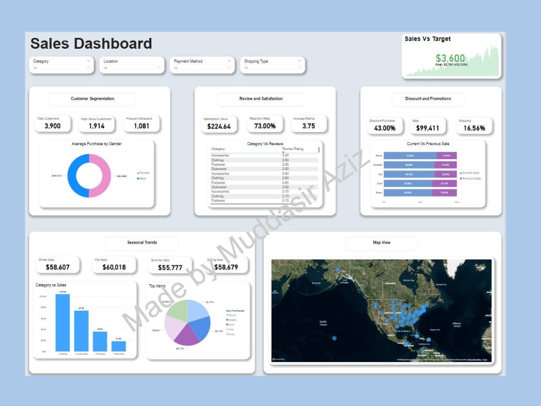Click the Fall Sale $60,018 card
Screen dimensions: 541x406
[x=114, y=265]
